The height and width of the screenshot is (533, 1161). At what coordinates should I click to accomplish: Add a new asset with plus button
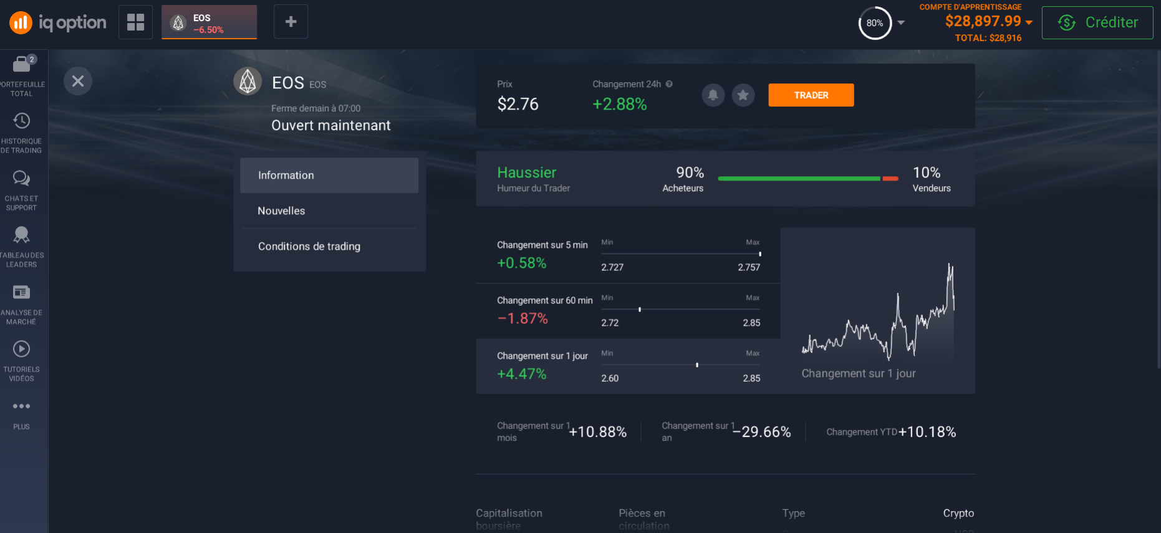tap(291, 22)
